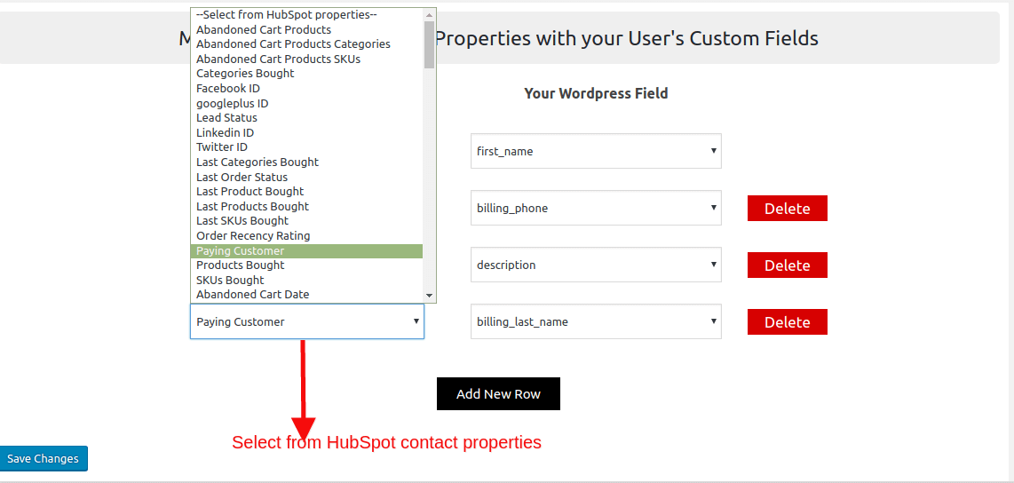The height and width of the screenshot is (483, 1014).
Task: Choose 'Abandoned Cart Products' from the list
Action: click(x=264, y=29)
